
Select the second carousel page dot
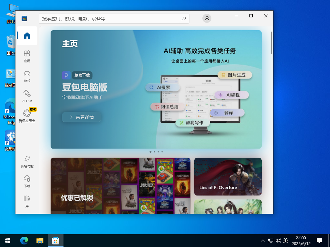(x=154, y=152)
